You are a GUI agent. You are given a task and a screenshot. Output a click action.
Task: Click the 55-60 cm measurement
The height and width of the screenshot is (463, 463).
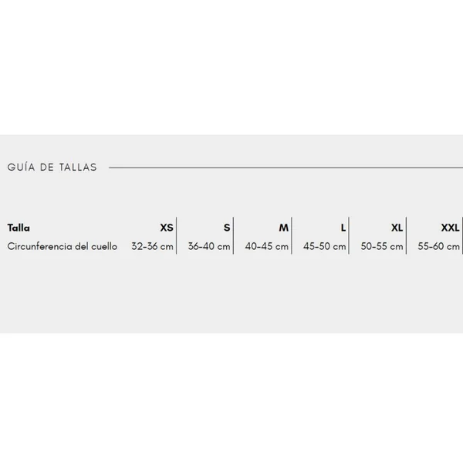point(439,246)
